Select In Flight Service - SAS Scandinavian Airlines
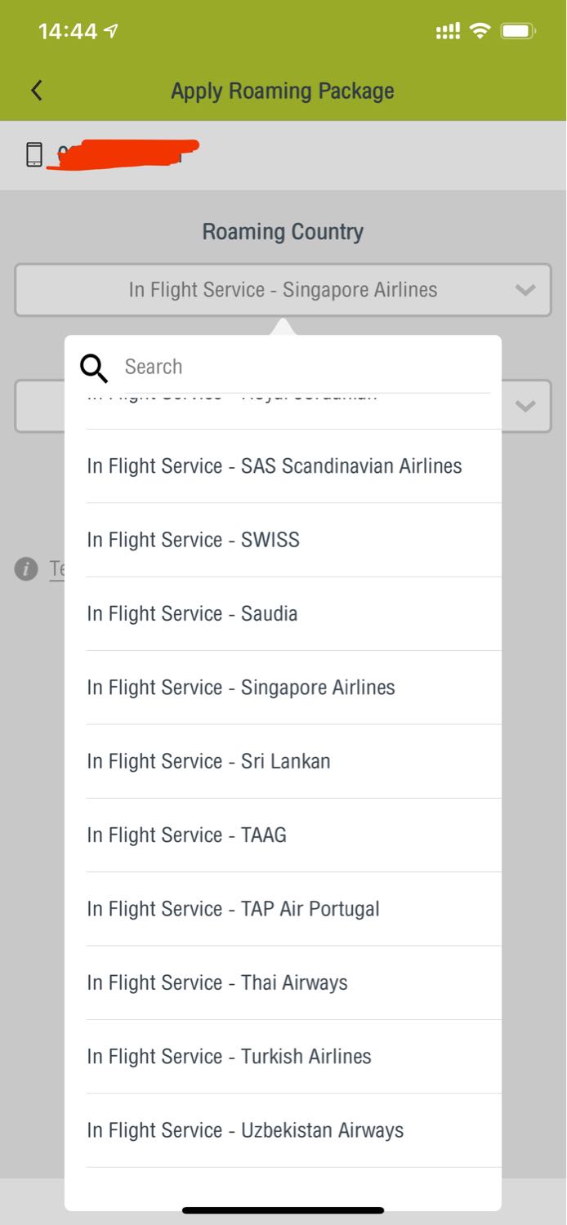 click(293, 466)
